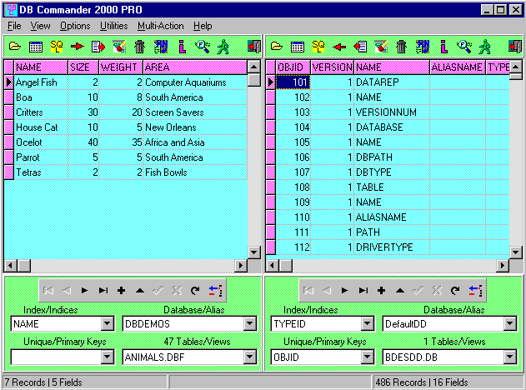The image size is (526, 390).
Task: Expand the NAME index dropdown
Action: click(108, 324)
